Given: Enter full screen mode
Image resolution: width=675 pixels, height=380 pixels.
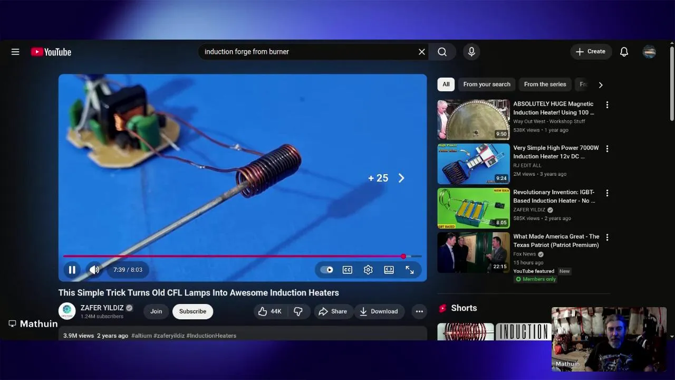Looking at the screenshot, I should 410,270.
